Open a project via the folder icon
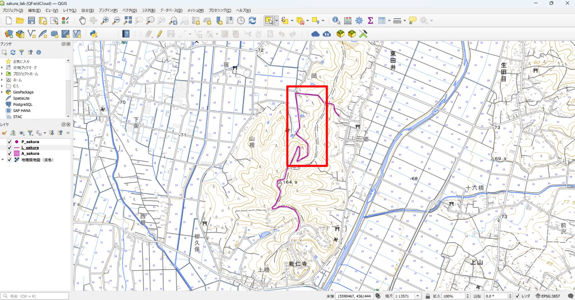 (20, 20)
